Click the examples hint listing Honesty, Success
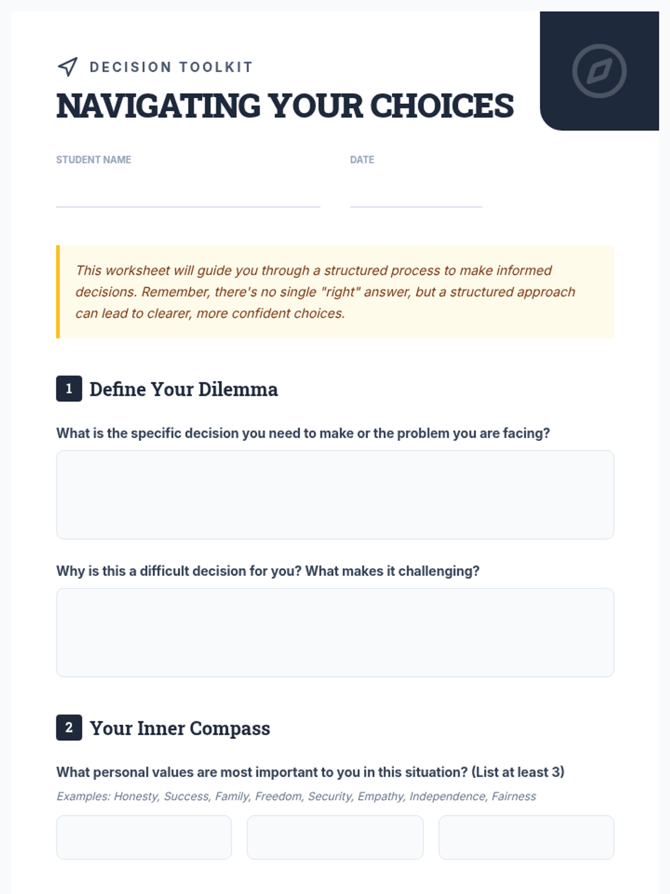 pyautogui.click(x=296, y=796)
